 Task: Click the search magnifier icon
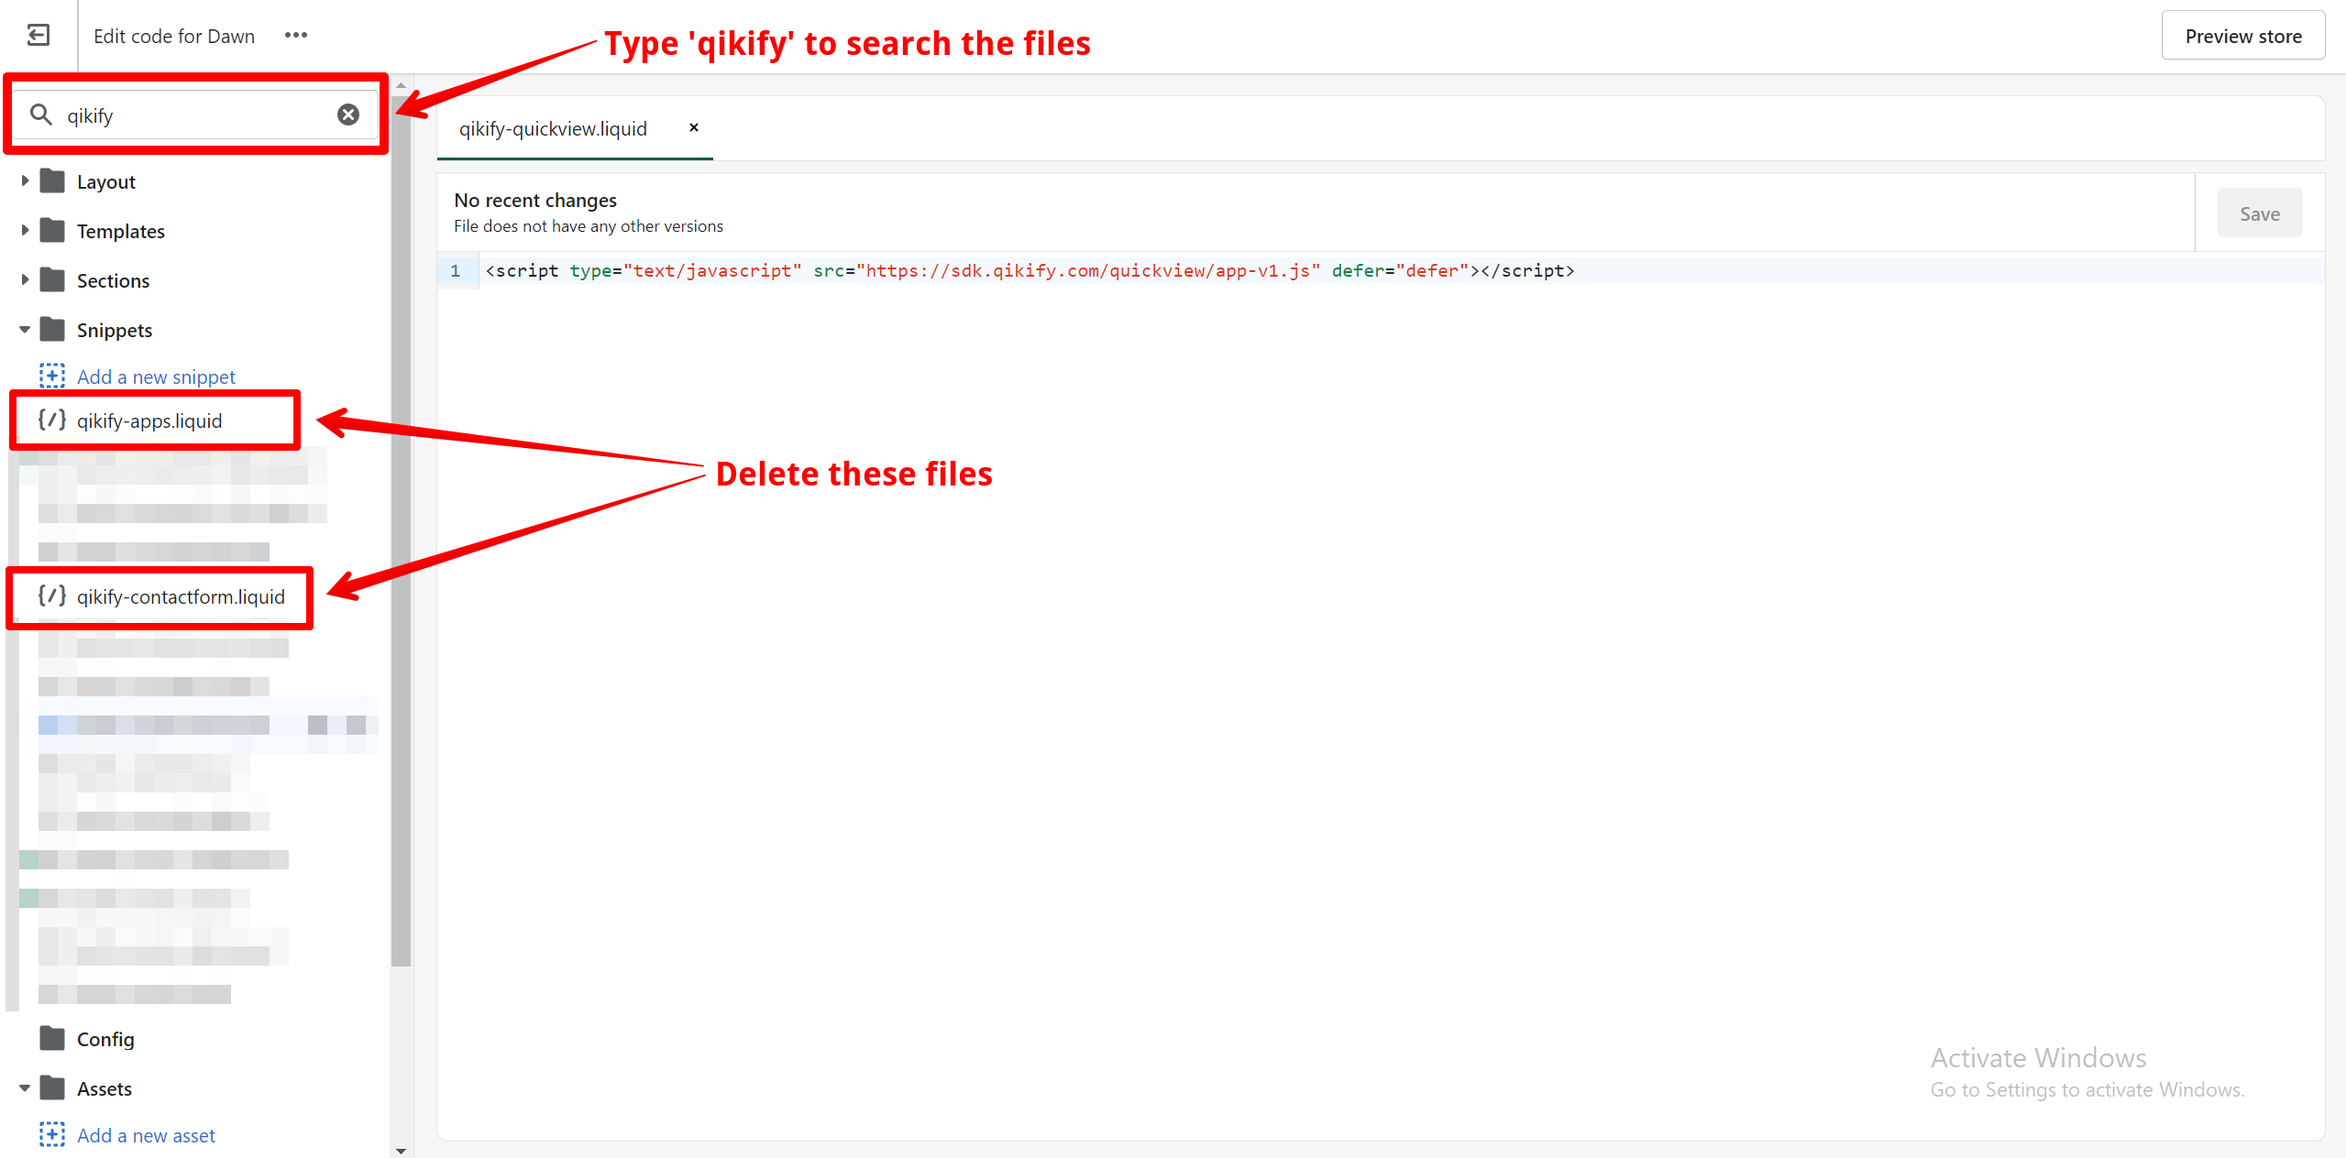41,115
